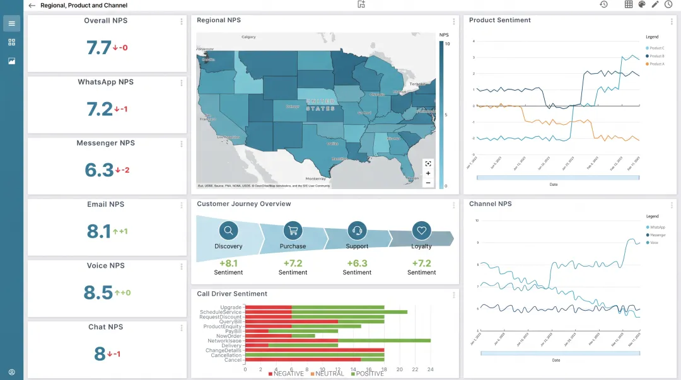Toggle Product B in Product Sentiment legend
This screenshot has height=380, width=681.
point(655,56)
